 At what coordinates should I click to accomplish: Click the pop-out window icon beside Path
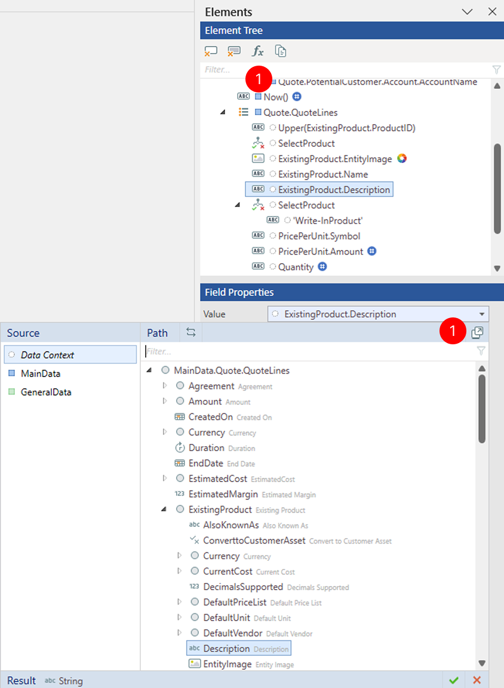[477, 332]
